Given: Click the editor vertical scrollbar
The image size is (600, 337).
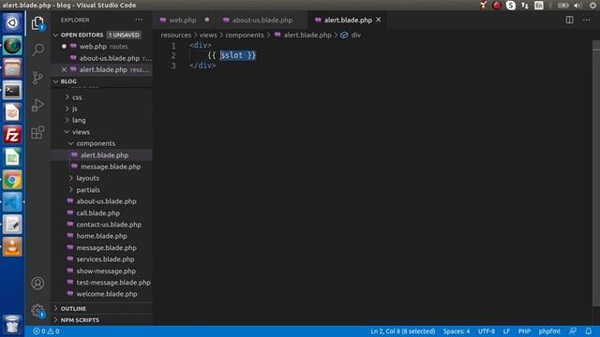Looking at the screenshot, I should (x=596, y=172).
